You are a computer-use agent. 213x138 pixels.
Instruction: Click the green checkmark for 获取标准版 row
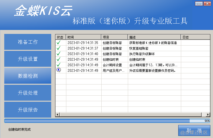click(59, 43)
